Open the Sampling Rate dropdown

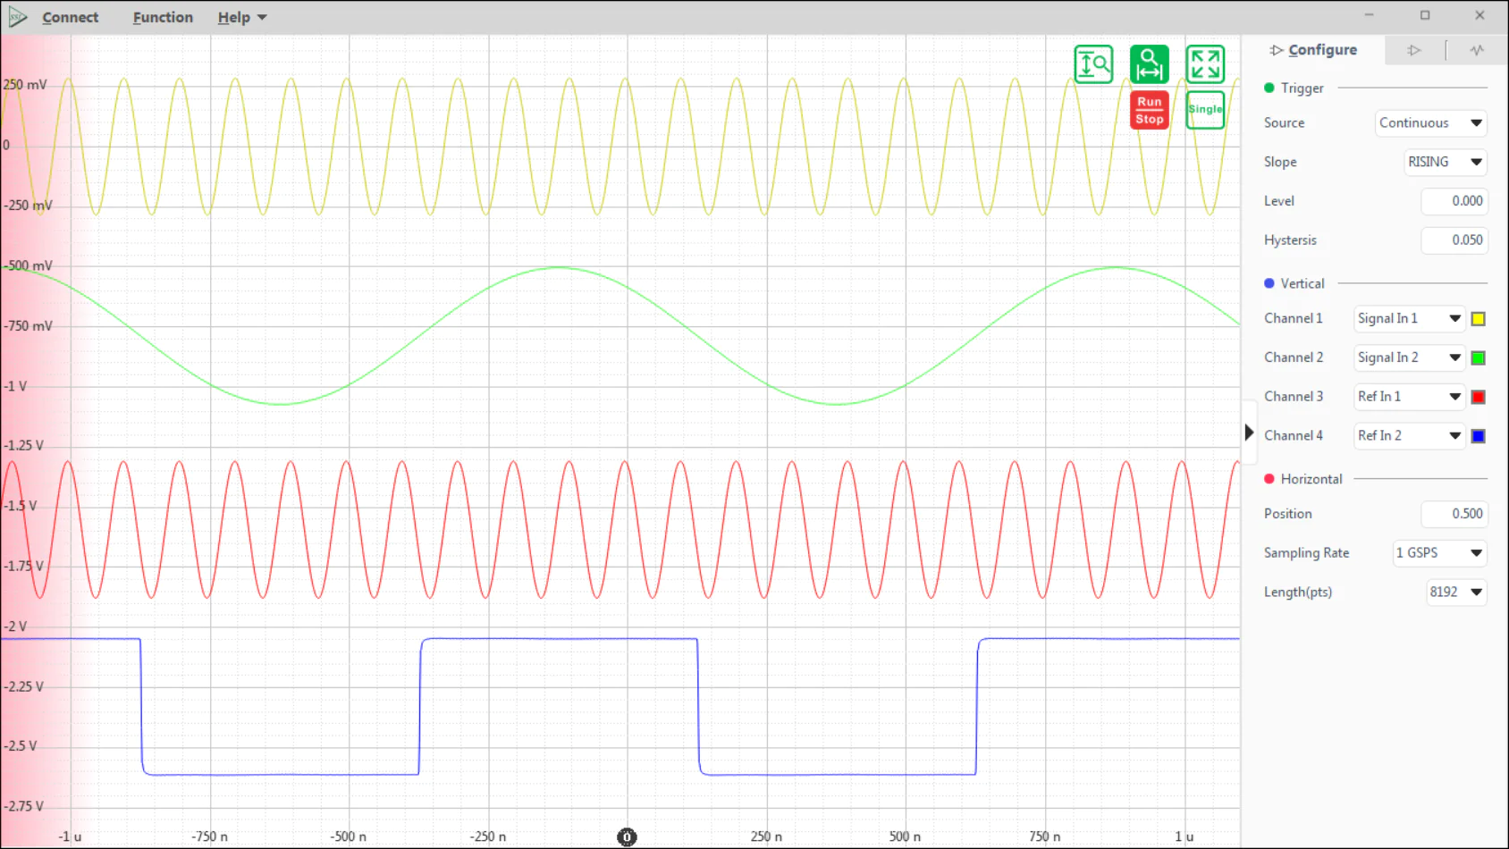click(x=1438, y=553)
